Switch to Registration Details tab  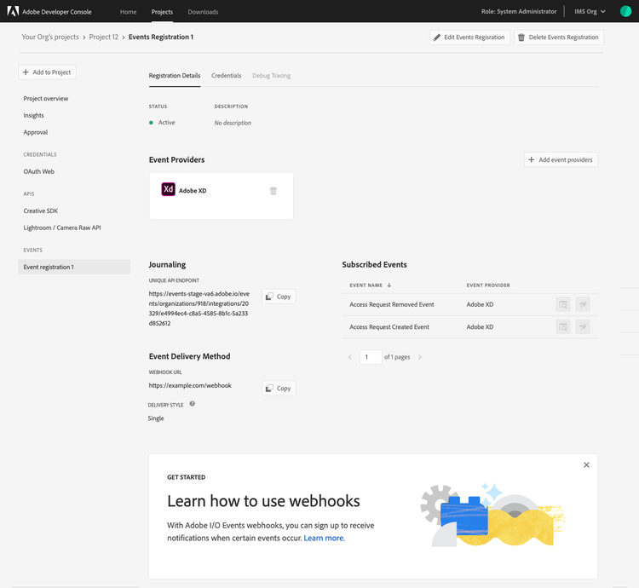(x=175, y=76)
